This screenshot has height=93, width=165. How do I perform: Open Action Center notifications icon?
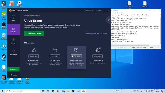click(162, 91)
